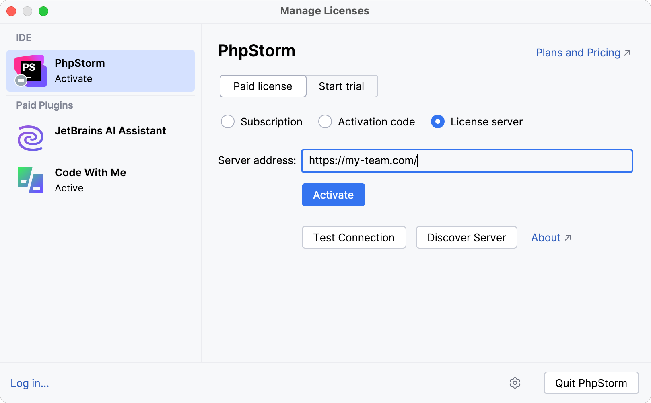
Task: Select the PhpStorm icon in the IDE sidebar
Action: [30, 69]
